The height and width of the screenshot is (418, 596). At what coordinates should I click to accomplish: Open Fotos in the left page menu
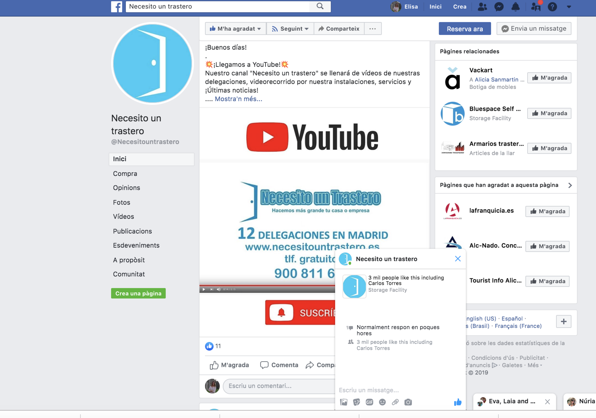[x=122, y=202]
